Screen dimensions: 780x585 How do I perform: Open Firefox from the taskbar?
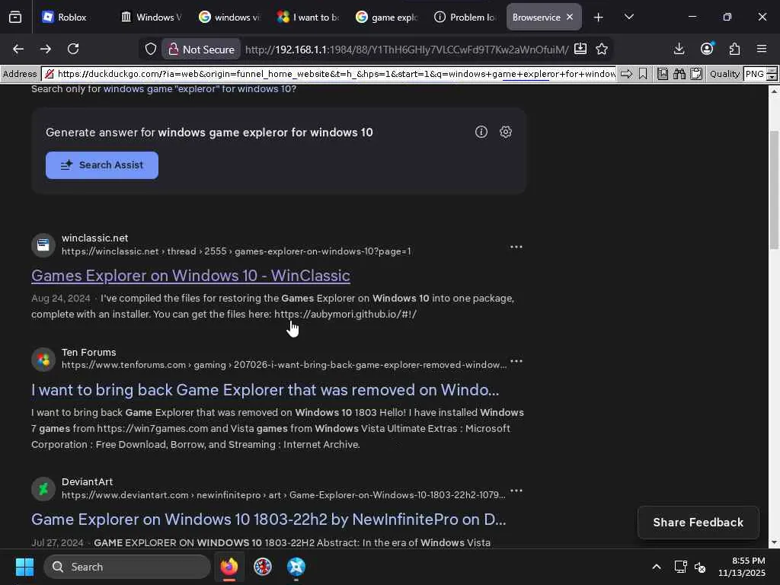point(229,567)
